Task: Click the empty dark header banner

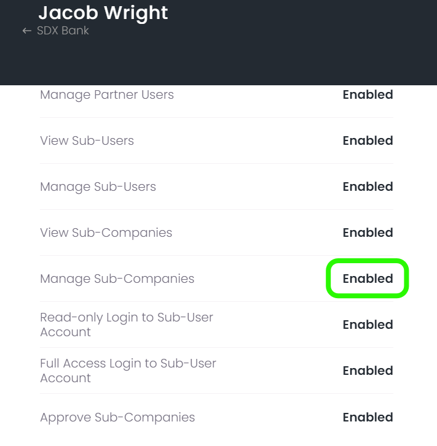Action: pos(277,55)
